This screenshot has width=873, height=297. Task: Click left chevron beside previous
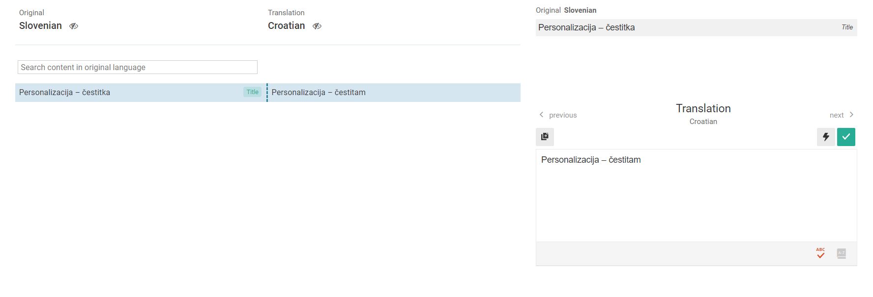pos(541,115)
